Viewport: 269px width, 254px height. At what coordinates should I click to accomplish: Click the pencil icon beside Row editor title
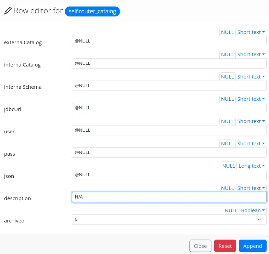coord(8,11)
